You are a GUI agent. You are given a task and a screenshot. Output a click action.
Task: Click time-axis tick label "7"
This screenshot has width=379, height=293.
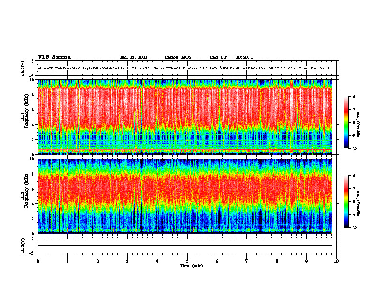coord(247,261)
